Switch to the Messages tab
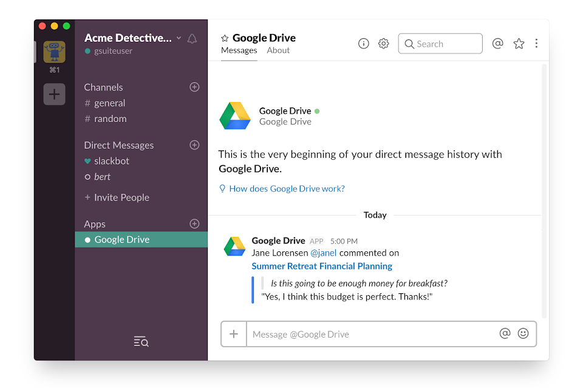Screen dimensions: 583x388 [239, 50]
